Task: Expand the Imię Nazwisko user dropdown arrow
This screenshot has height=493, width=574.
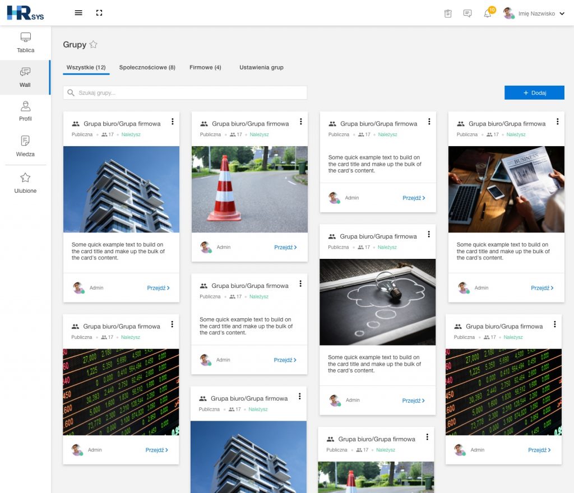Action: click(562, 13)
